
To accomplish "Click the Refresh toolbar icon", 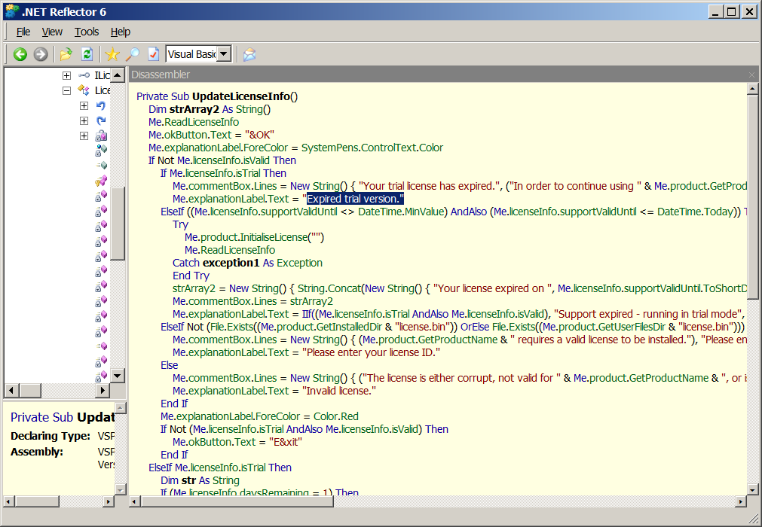I will tap(87, 54).
